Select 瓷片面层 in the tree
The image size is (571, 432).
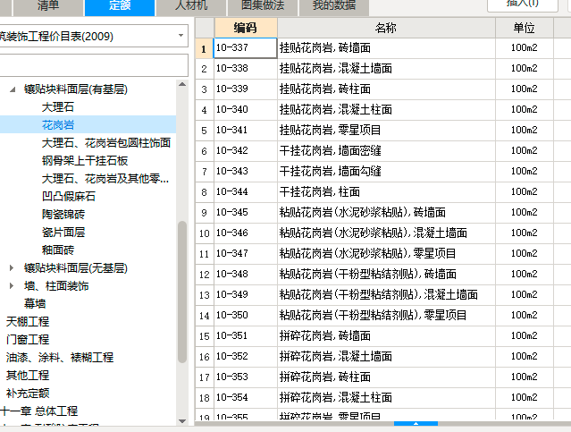point(63,233)
